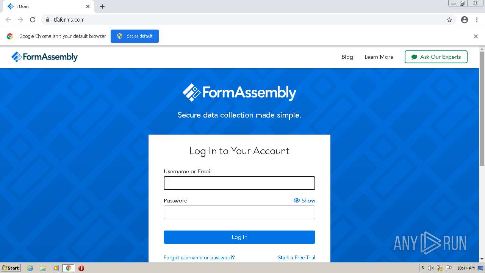Image resolution: width=485 pixels, height=273 pixels.
Task: Toggle Show password visibility
Action: (304, 201)
